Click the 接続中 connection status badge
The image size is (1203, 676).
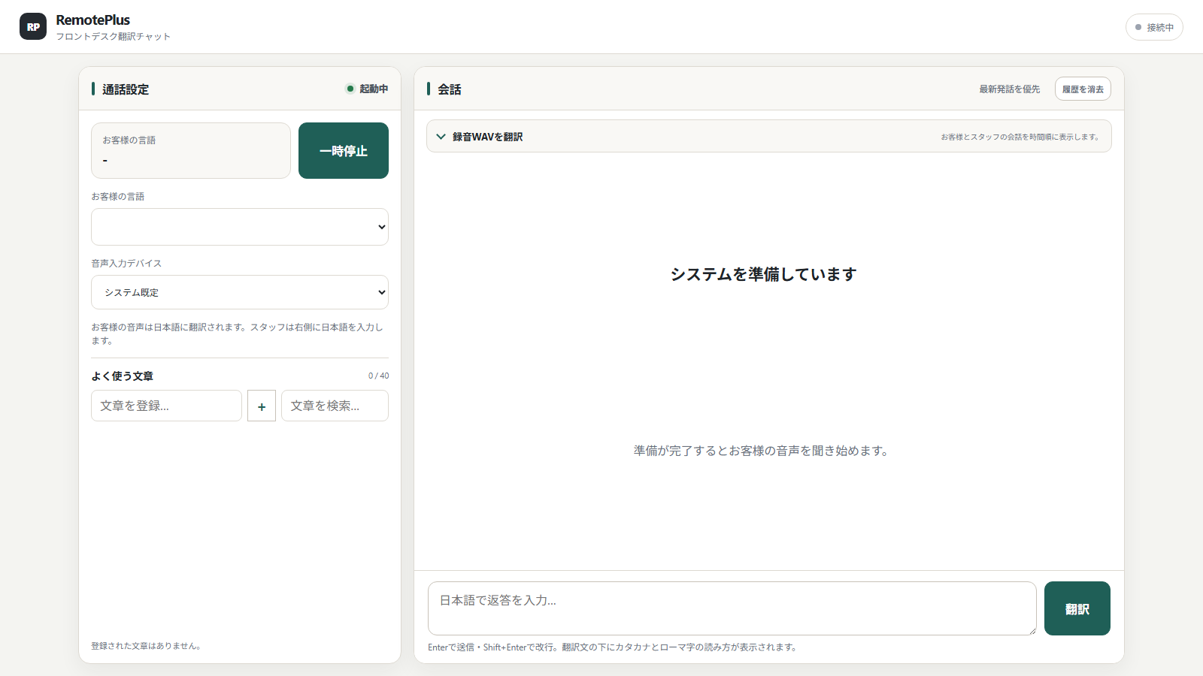(x=1154, y=27)
